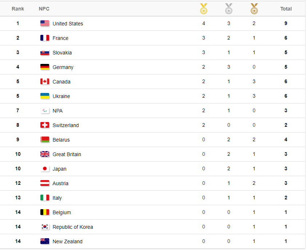Screen dimensions: 307x252
Task: Sort table by Total column header
Action: click(286, 9)
